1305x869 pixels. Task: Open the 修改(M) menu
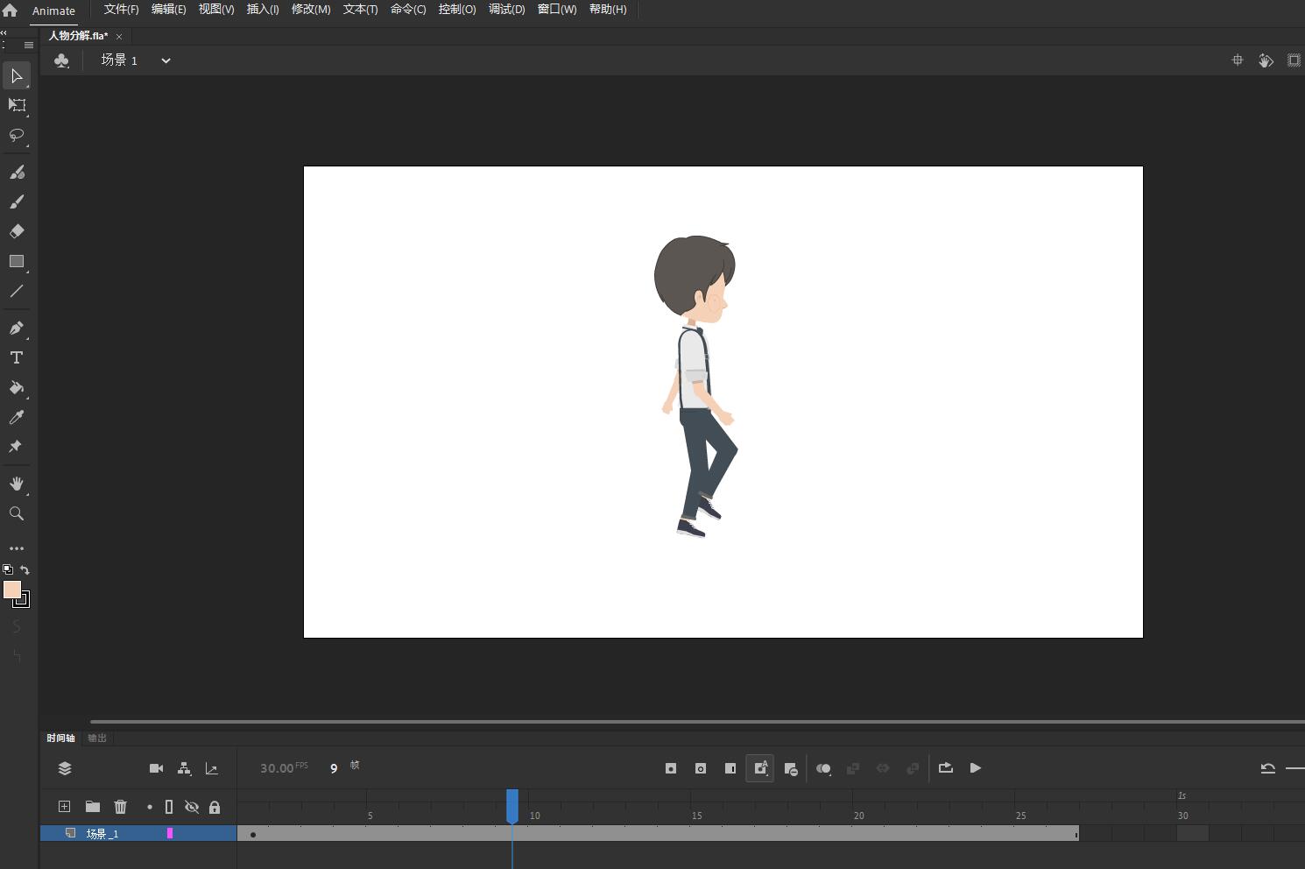pyautogui.click(x=311, y=10)
